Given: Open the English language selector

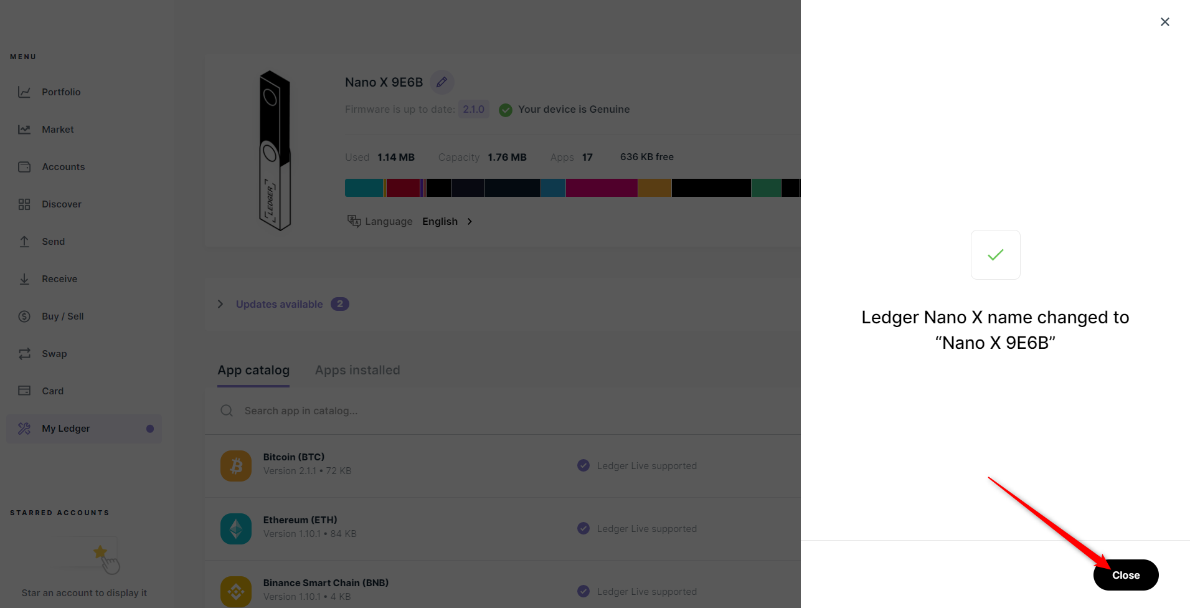Looking at the screenshot, I should (447, 221).
